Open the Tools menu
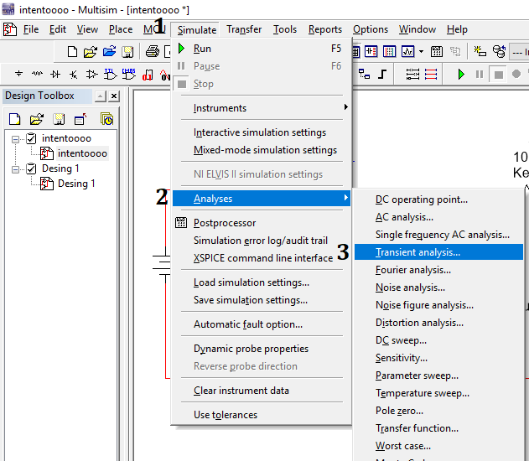 coord(285,29)
